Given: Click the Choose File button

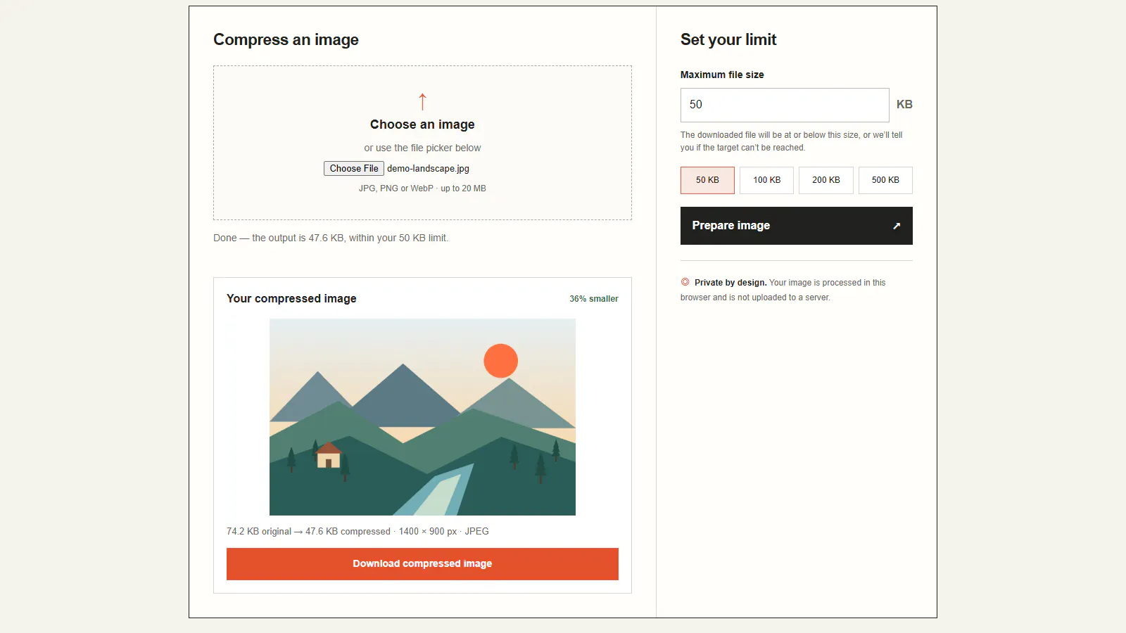Looking at the screenshot, I should [354, 169].
